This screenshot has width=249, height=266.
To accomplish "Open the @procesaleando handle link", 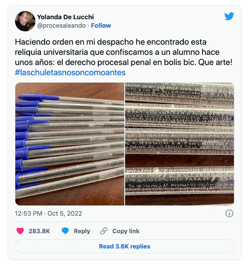I will [x=61, y=26].
